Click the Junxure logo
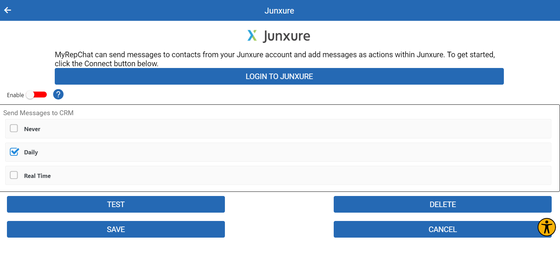This screenshot has width=560, height=256. (279, 36)
